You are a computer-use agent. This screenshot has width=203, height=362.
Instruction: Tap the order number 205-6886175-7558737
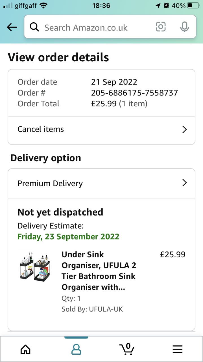coord(134,93)
